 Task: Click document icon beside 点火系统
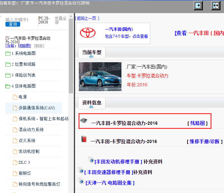(x=15, y=141)
